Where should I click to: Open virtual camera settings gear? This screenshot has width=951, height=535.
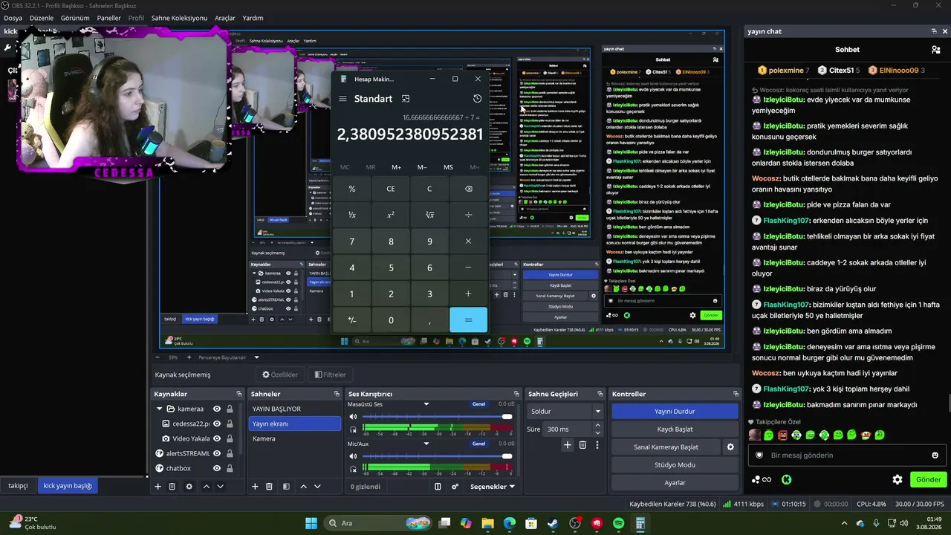730,447
